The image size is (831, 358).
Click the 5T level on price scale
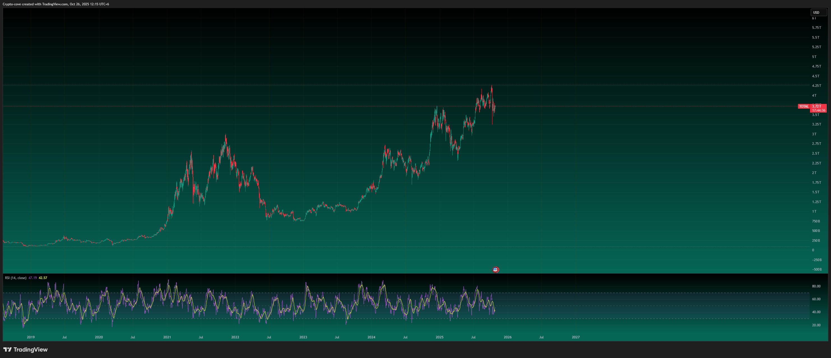(x=814, y=57)
